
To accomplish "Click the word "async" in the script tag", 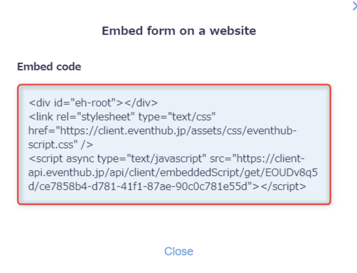I will [80, 159].
